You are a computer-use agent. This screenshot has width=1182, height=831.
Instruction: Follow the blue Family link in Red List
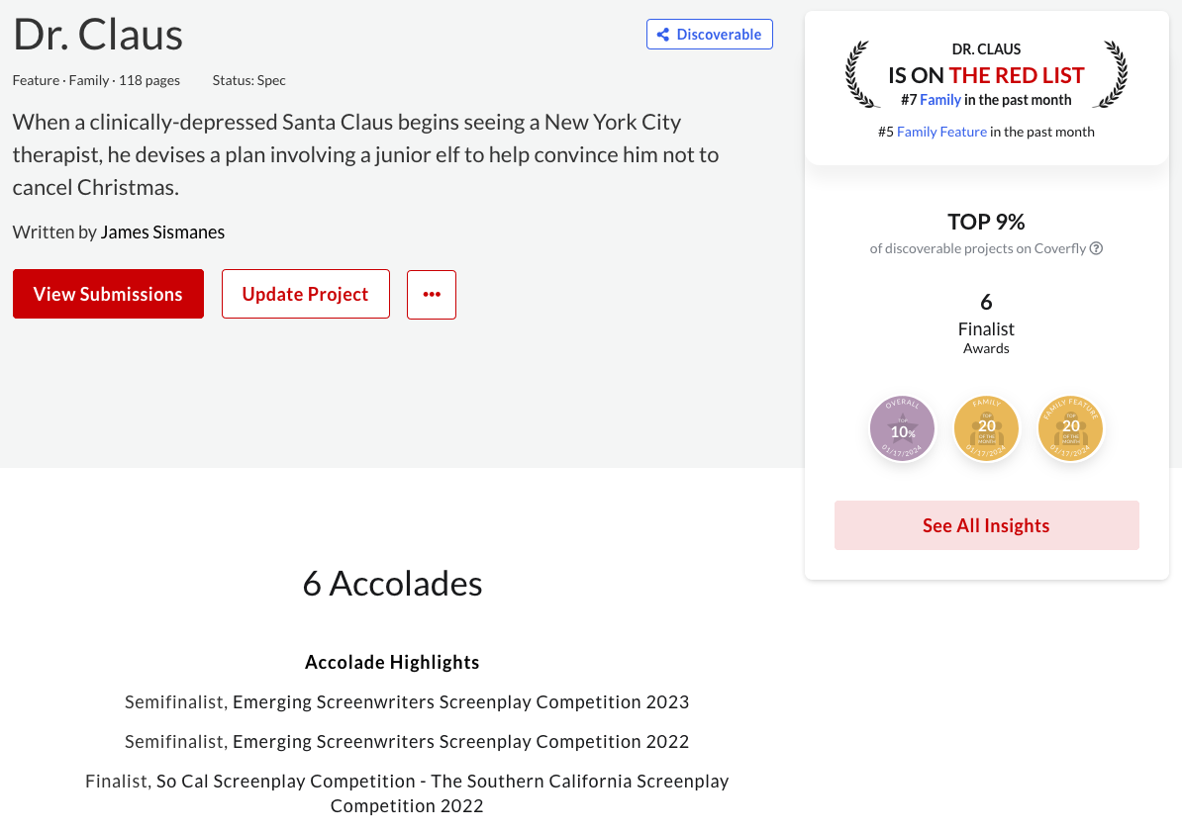(x=939, y=100)
